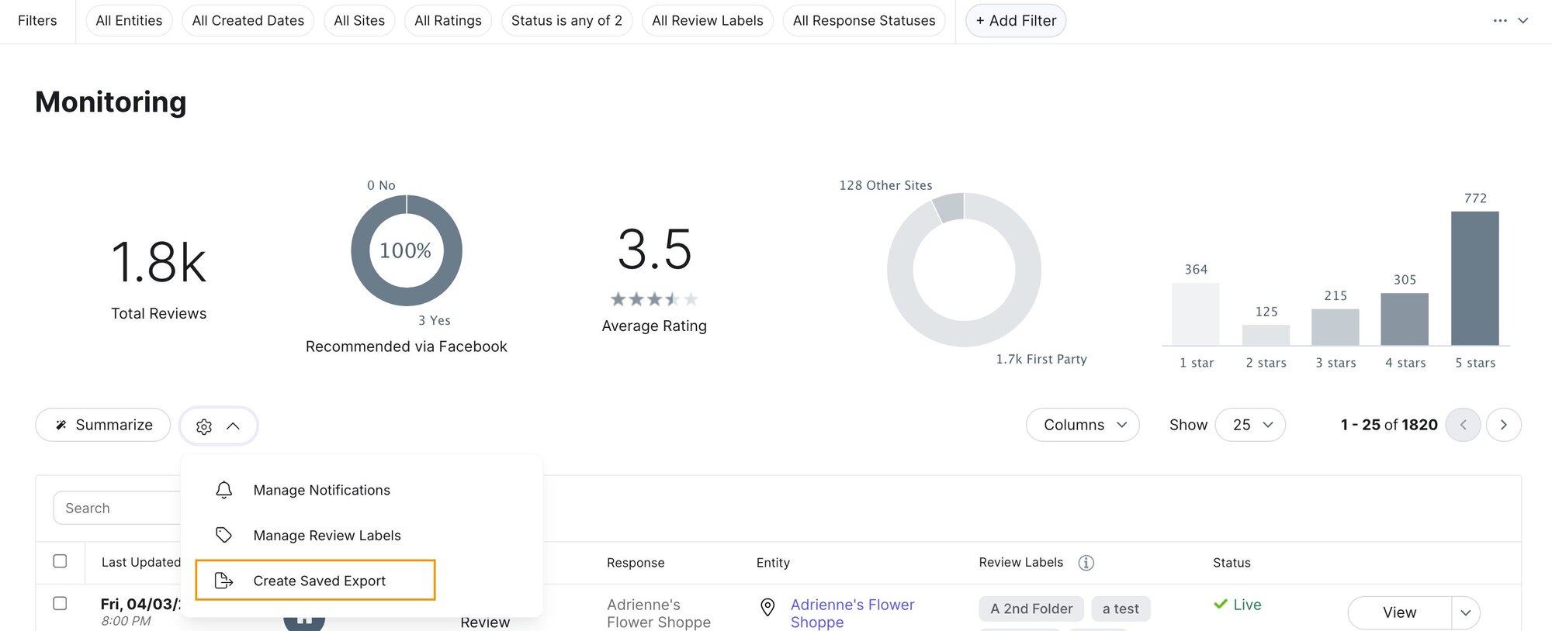Choose Manage Notifications from the menu
Viewport: 1552px width, 631px height.
[x=321, y=490]
